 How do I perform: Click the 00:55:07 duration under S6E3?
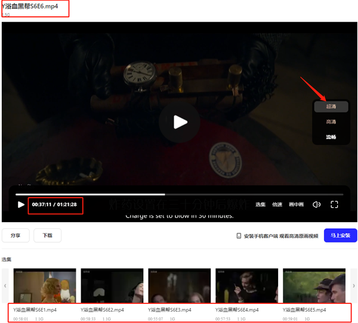[x=155, y=319]
